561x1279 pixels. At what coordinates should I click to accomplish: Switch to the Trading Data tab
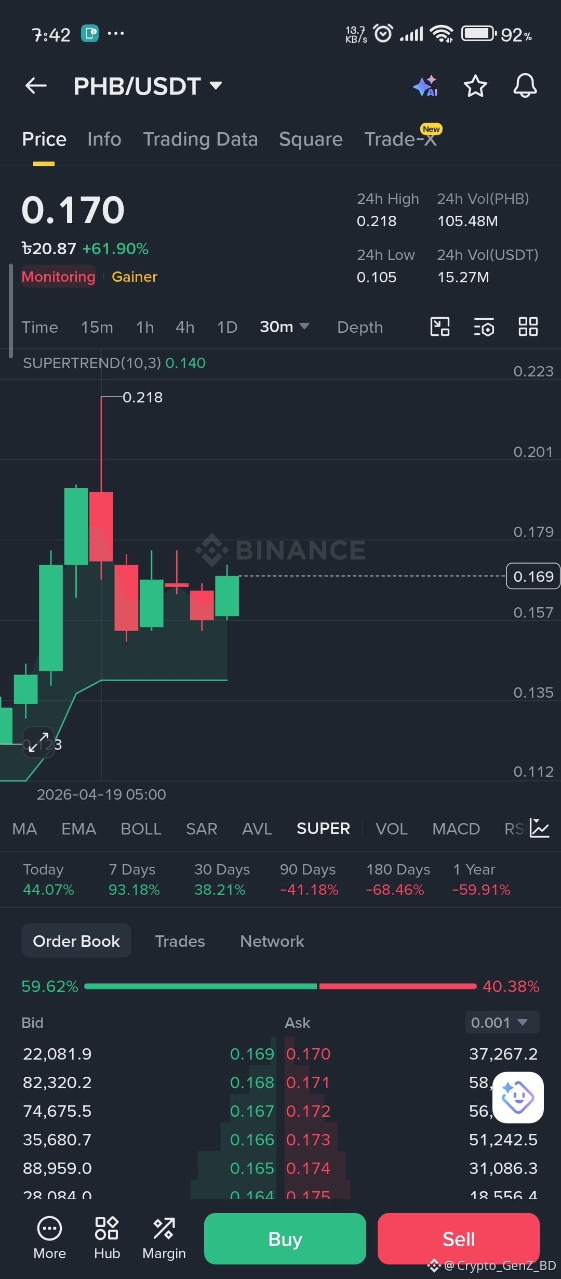(201, 139)
